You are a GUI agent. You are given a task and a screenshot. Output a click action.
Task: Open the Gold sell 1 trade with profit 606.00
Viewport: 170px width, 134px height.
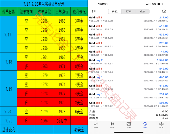coord(129,105)
